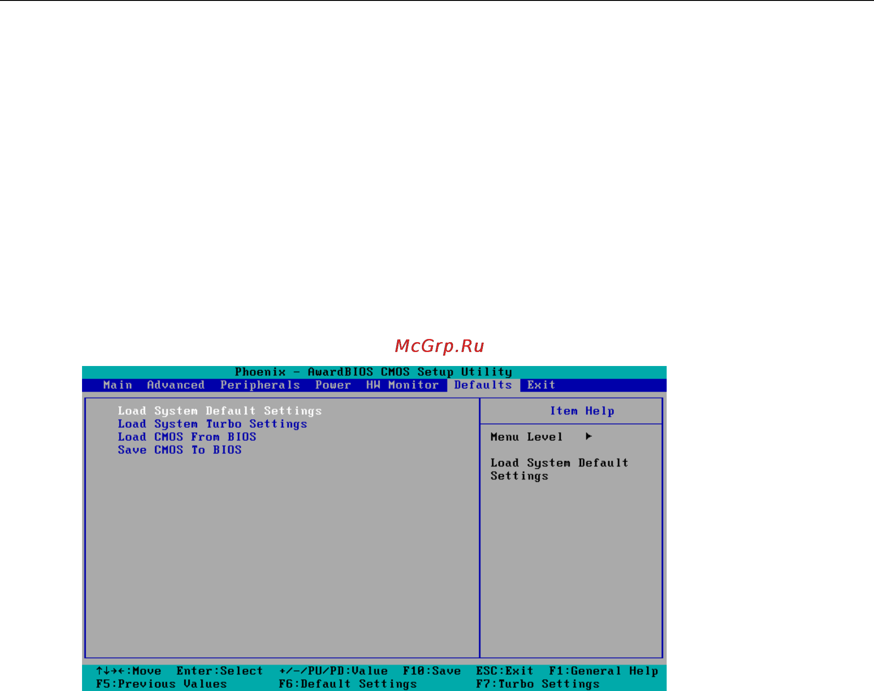Viewport: 874px width, 691px height.
Task: Click the F5:Previous Values hint
Action: coord(161,684)
